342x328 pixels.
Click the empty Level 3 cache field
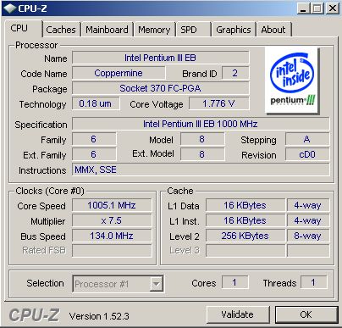click(245, 251)
